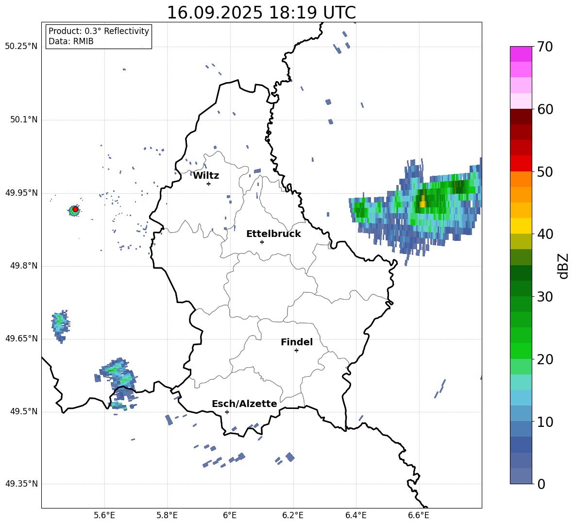575x525 pixels.
Task: Click the dark red colorbar segment below 60
Action: click(521, 117)
